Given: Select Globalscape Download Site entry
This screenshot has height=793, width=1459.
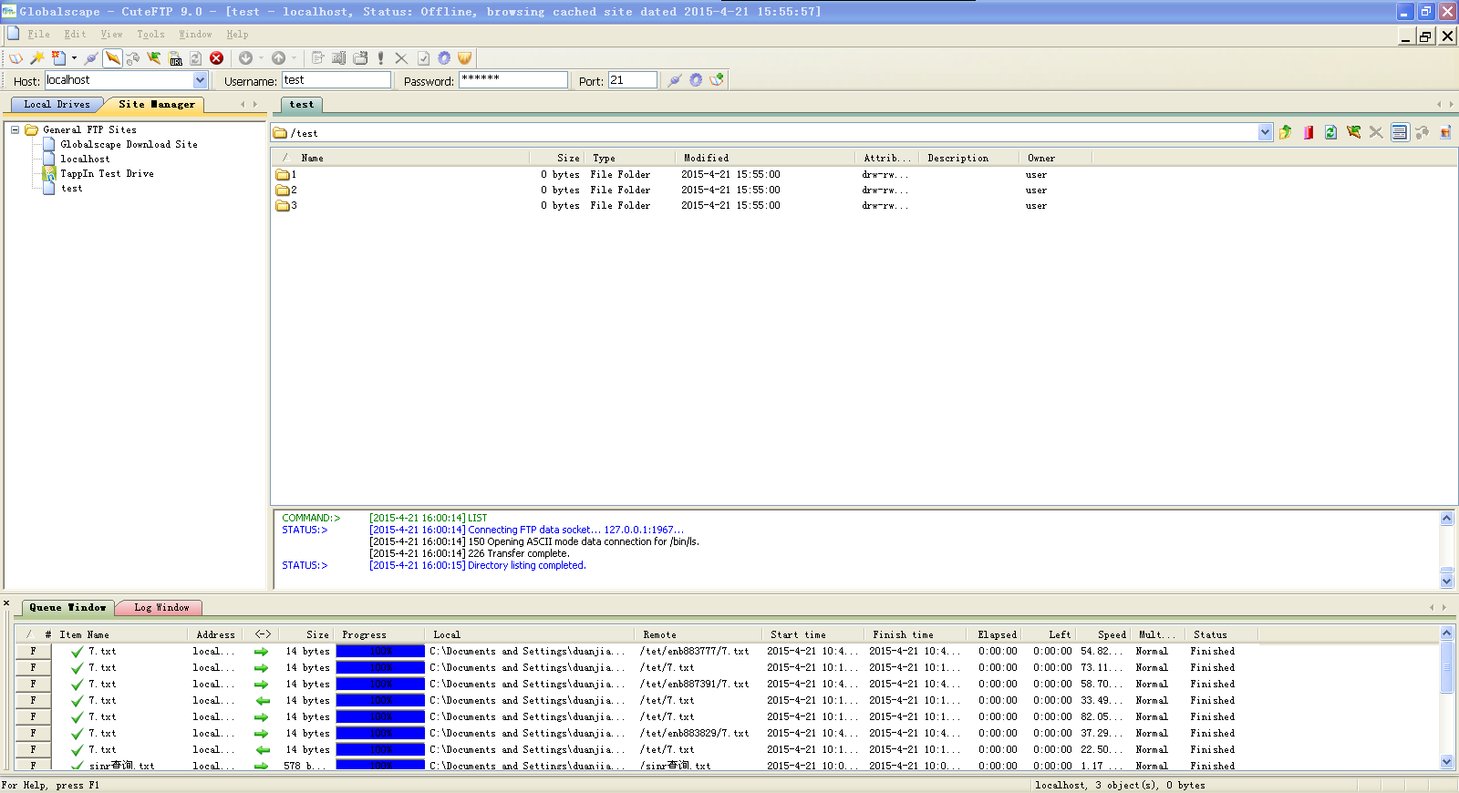Looking at the screenshot, I should pos(129,145).
